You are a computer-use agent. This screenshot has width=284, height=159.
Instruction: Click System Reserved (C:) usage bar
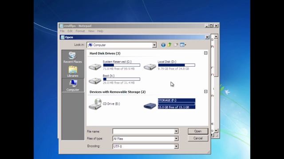[x=122, y=65]
